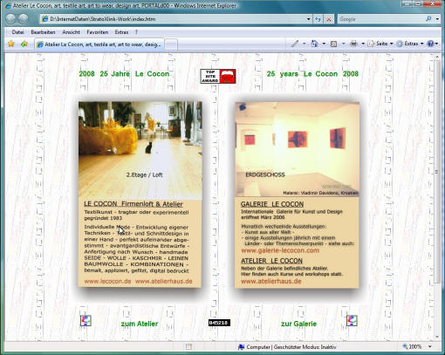This screenshot has width=445, height=355.
Task: Click the heading ATELIER LE COCON
Action: pos(271,261)
